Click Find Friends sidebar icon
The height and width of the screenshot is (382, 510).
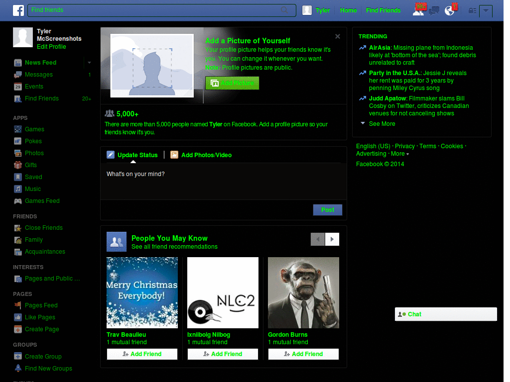18,99
